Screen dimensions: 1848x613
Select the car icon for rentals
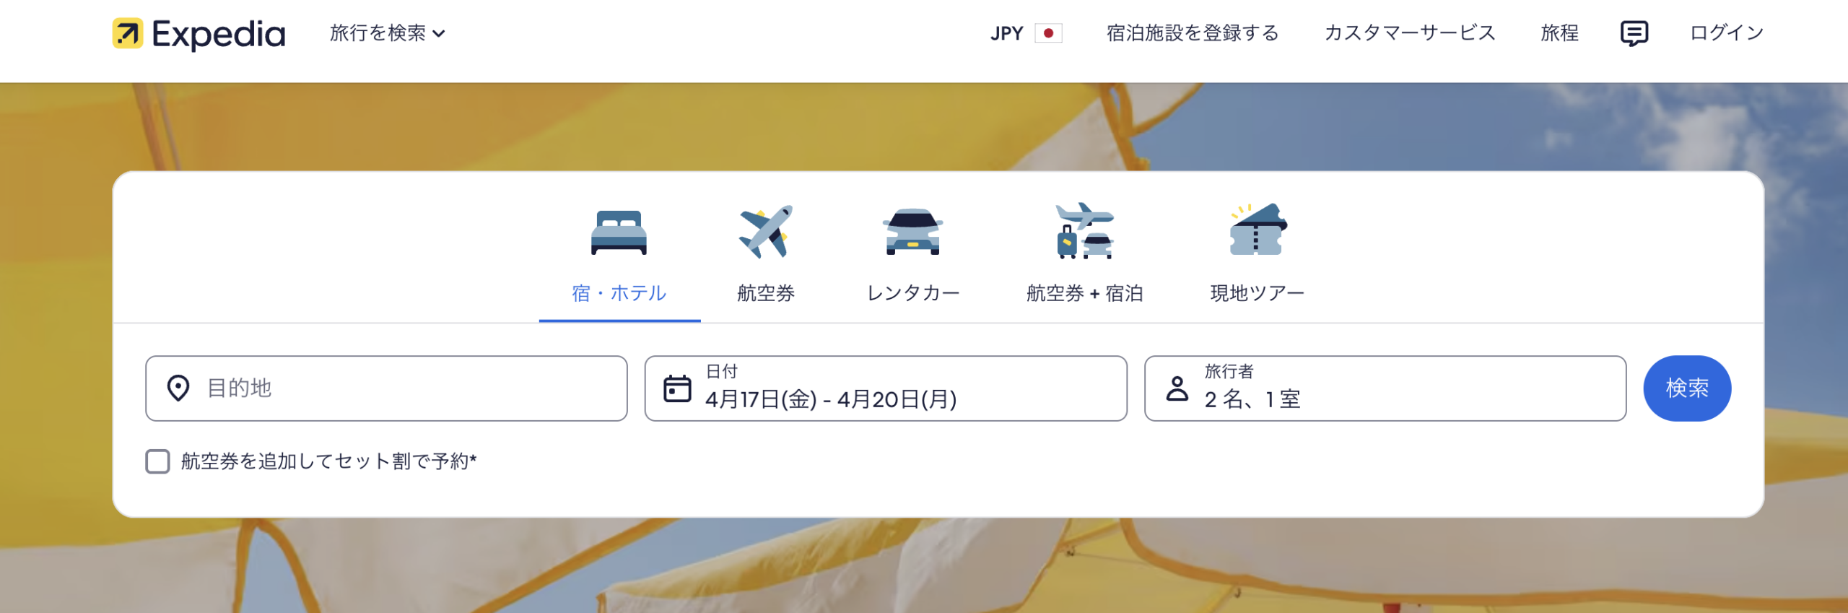tap(912, 232)
